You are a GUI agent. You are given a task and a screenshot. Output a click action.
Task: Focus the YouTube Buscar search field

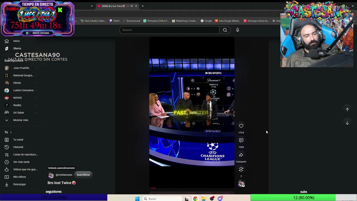point(169,30)
